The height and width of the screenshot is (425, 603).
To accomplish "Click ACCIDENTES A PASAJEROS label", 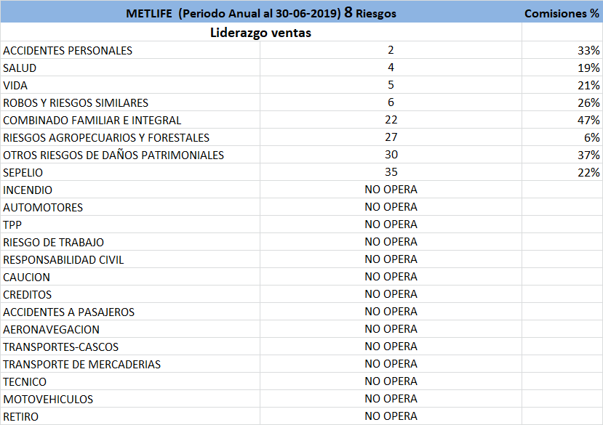I will coord(69,312).
